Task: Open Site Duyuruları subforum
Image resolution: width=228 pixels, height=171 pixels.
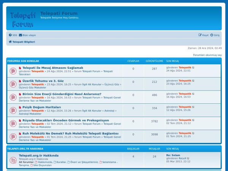Action: tap(42, 165)
